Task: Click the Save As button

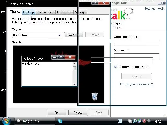Action: 74,35
